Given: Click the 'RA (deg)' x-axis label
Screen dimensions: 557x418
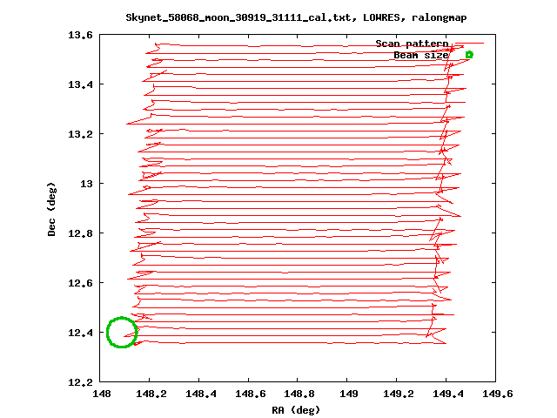Looking at the screenshot, I should coord(296,410).
